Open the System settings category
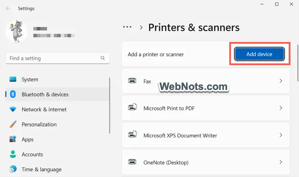 coord(57,79)
